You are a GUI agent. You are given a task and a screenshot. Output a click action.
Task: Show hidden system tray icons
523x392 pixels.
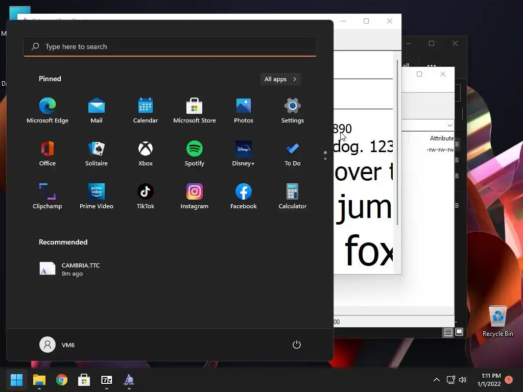436,380
